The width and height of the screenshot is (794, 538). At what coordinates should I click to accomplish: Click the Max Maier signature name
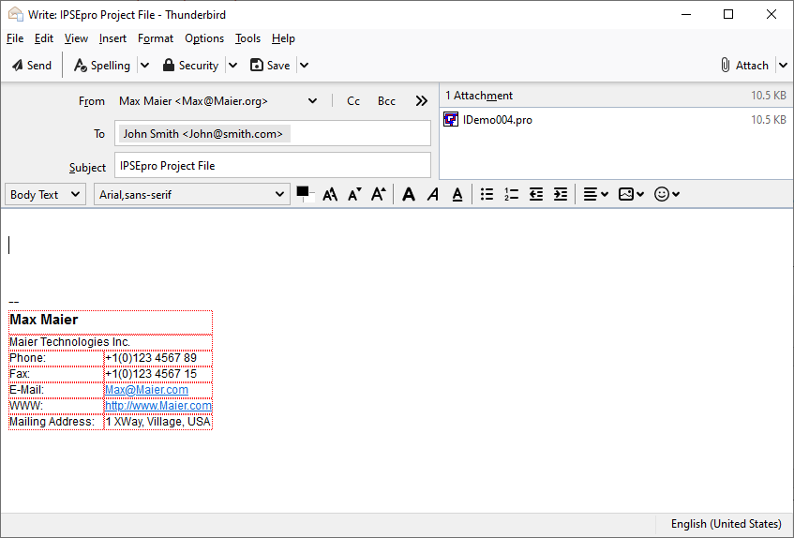click(x=43, y=320)
